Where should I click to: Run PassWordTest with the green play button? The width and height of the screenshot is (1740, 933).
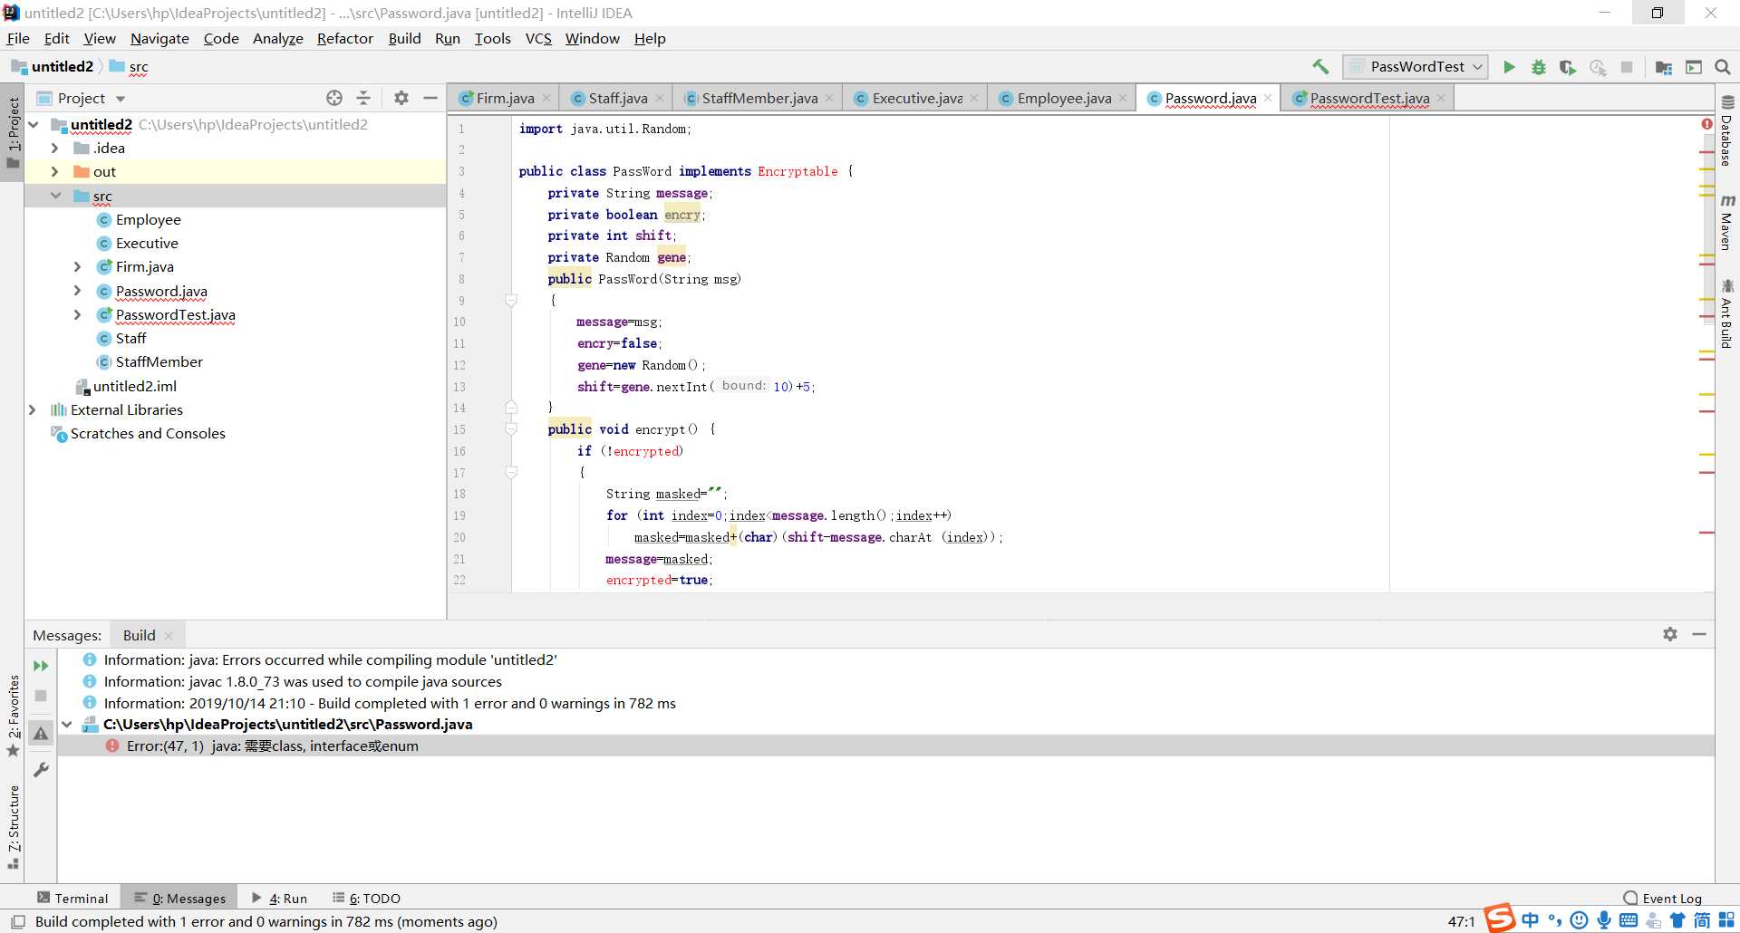click(1509, 67)
